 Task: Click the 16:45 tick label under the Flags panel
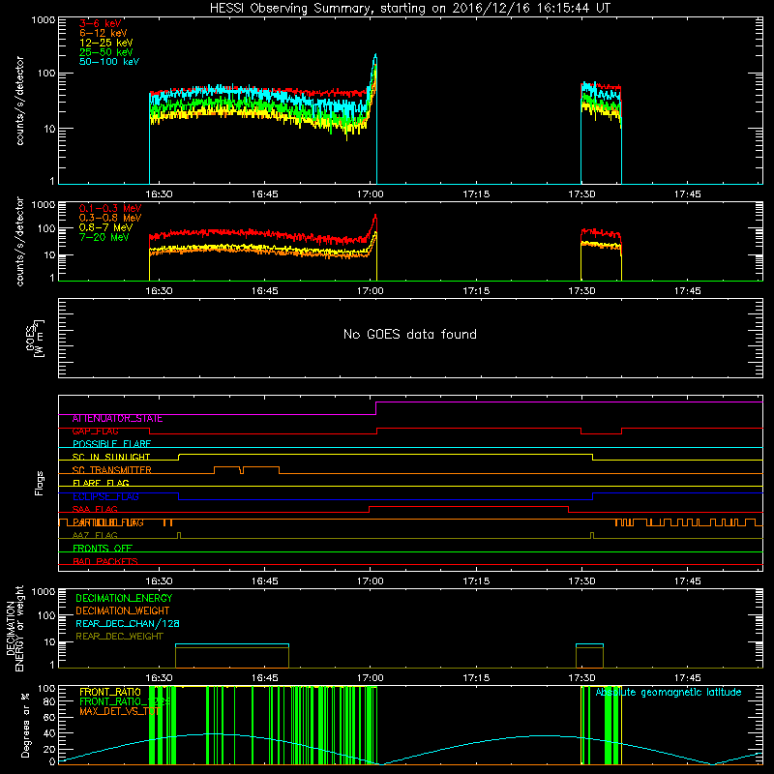click(x=264, y=581)
